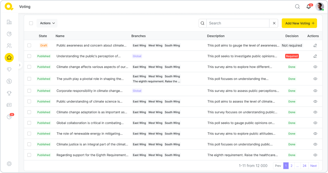Click the search magnifier in top bar
Image resolution: width=328 pixels, height=173 pixels.
[297, 7]
